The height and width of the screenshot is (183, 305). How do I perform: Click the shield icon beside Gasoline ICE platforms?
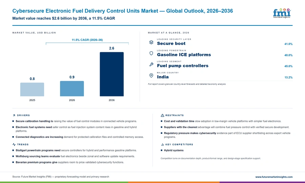click(151, 53)
